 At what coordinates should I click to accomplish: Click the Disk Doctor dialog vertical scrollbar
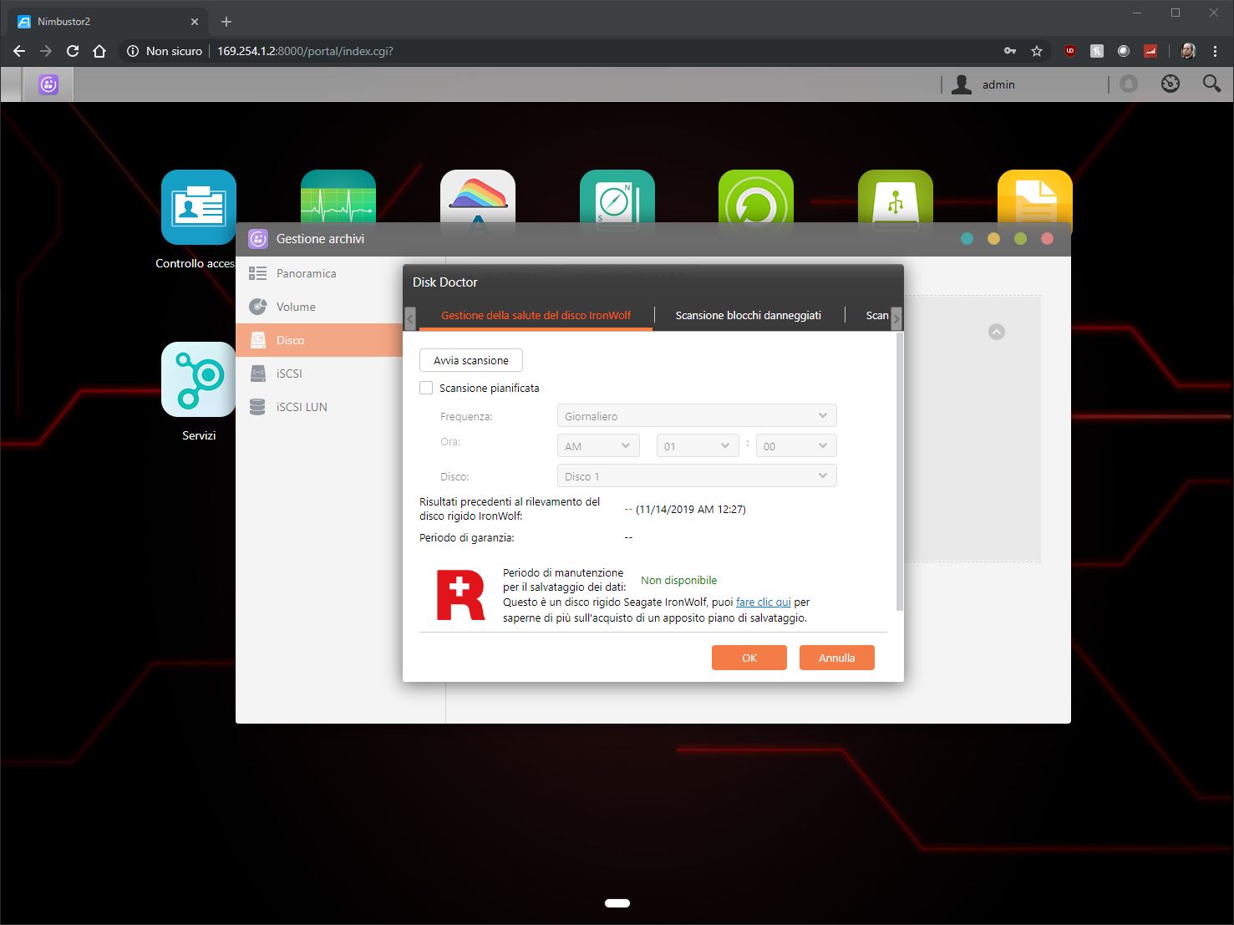tap(899, 468)
